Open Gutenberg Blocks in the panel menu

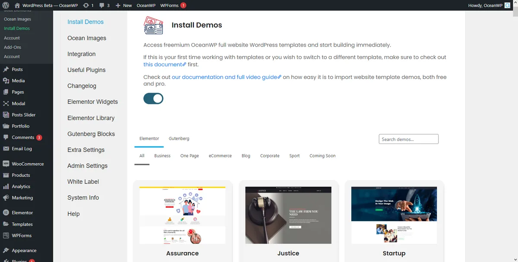point(91,134)
